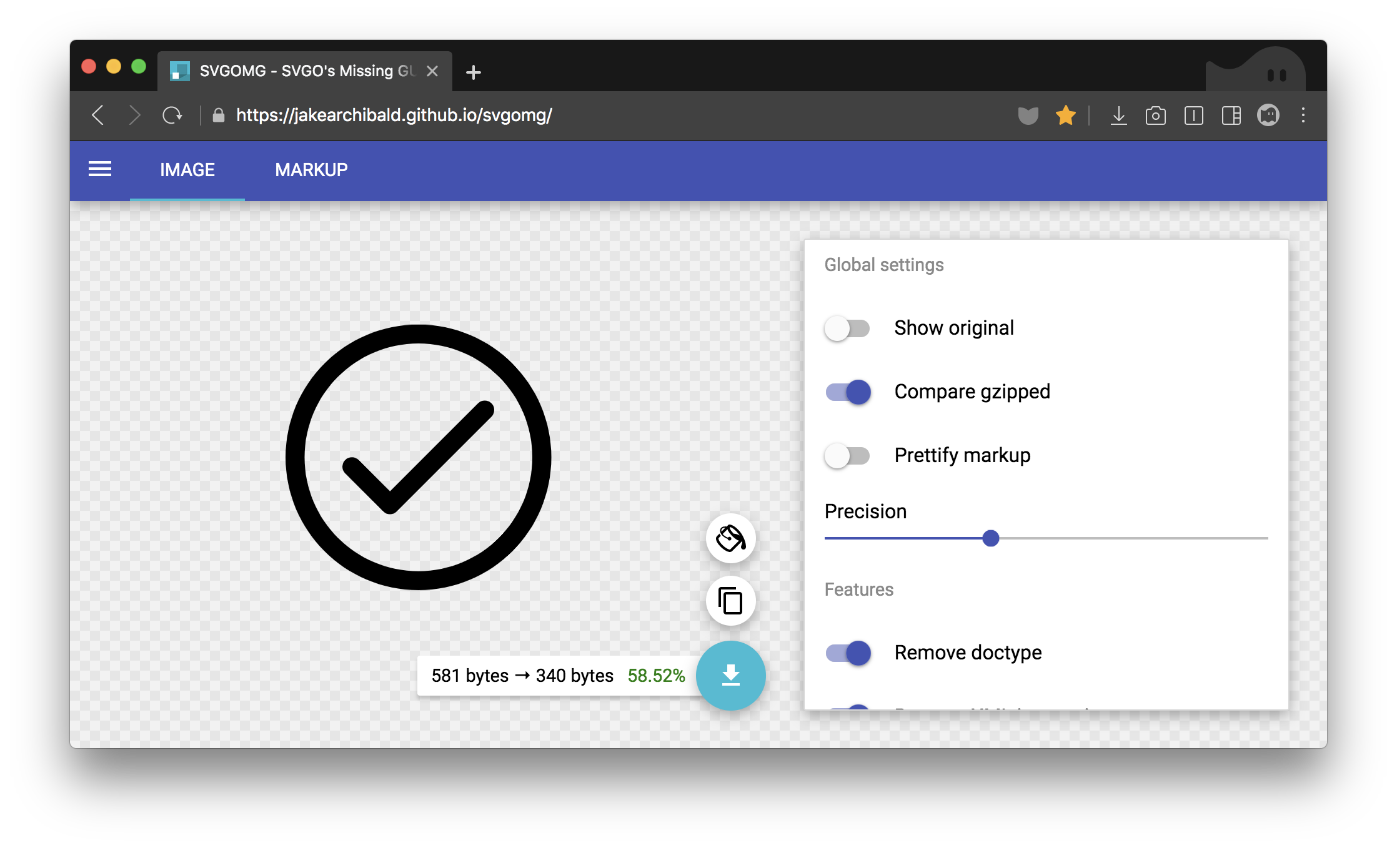Click the bookmark star icon
This screenshot has width=1397, height=848.
(x=1065, y=116)
